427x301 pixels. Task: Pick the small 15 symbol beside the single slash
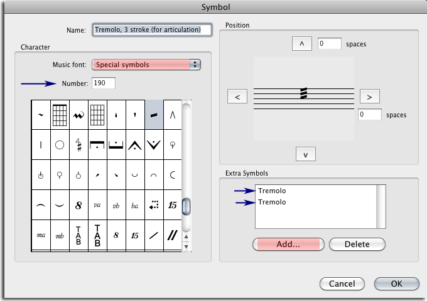tap(135, 235)
